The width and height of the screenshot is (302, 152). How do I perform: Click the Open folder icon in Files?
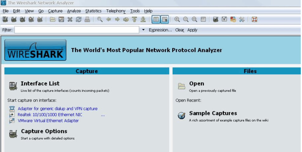click(x=182, y=86)
